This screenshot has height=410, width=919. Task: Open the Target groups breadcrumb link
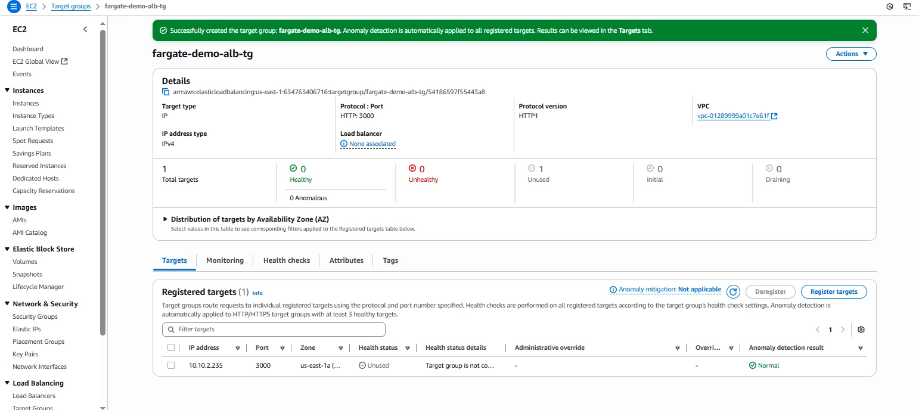click(x=70, y=6)
